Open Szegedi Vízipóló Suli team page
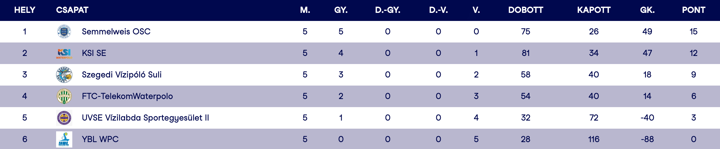This screenshot has width=720, height=149. pos(121,75)
